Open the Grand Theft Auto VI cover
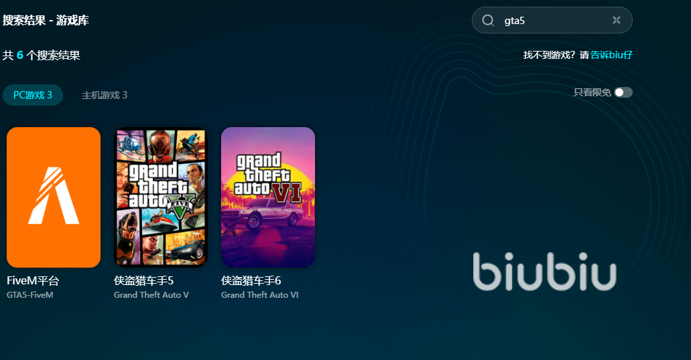Viewport: 691px width, 360px height. [268, 197]
